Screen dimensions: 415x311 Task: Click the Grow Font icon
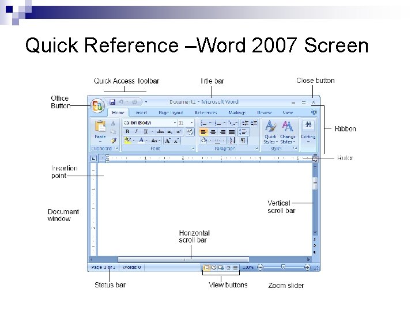click(x=168, y=141)
